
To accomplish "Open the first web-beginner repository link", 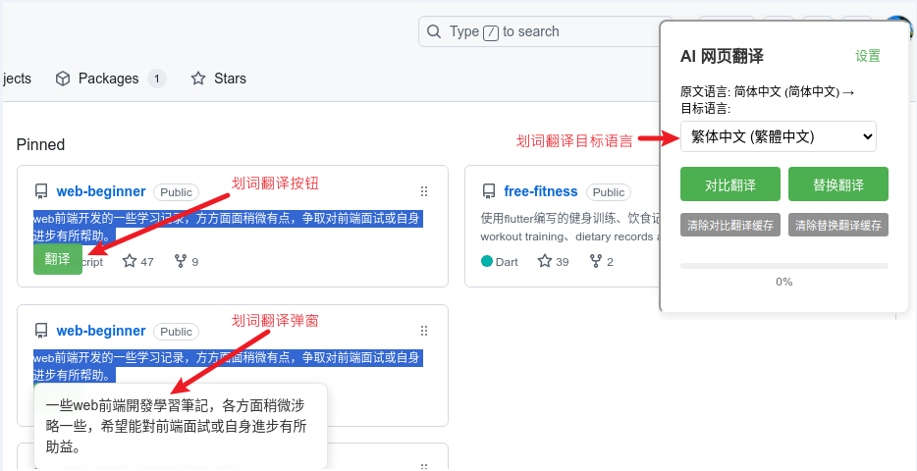I will [x=101, y=191].
